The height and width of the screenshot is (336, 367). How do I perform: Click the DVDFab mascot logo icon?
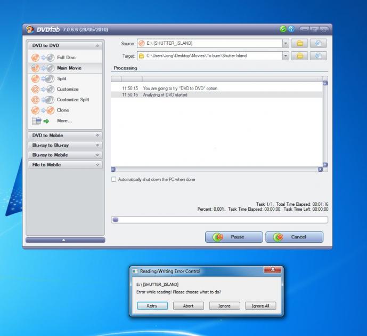click(x=30, y=29)
